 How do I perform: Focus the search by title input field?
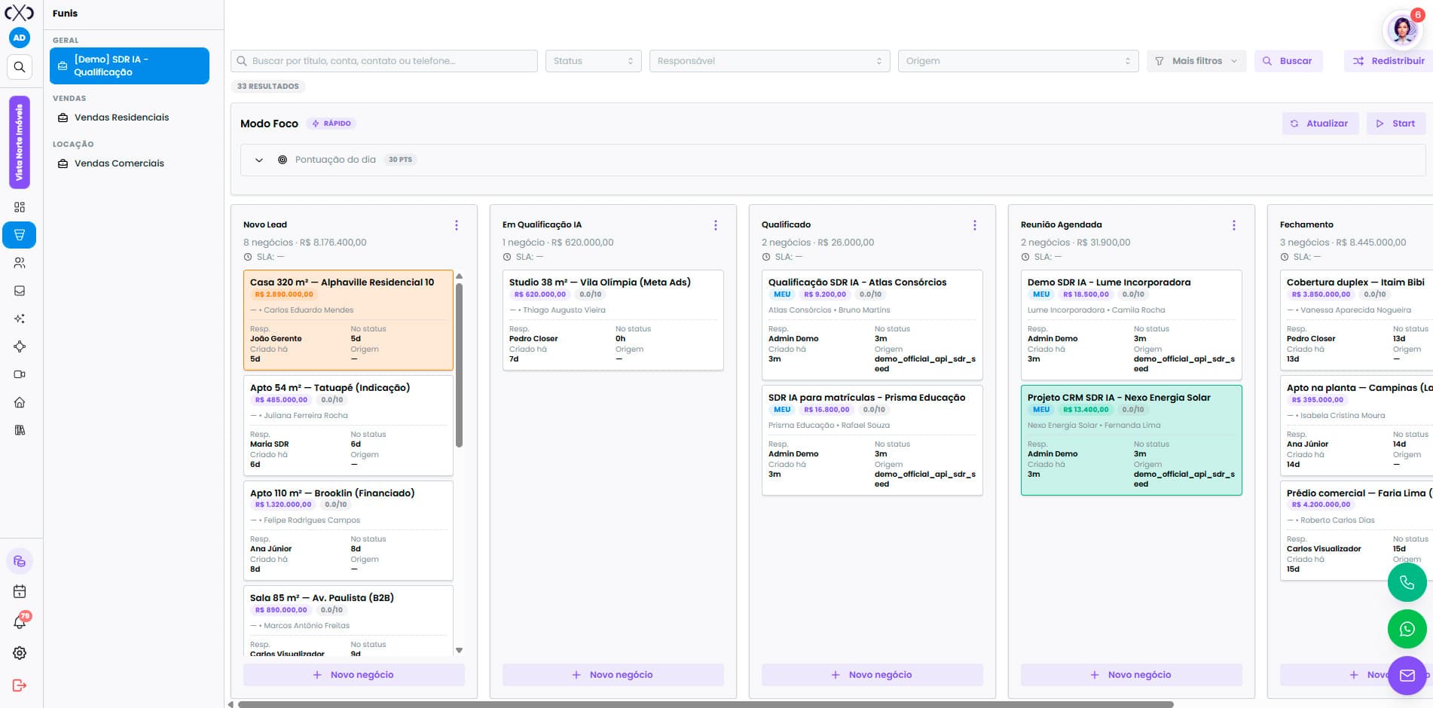pos(384,61)
